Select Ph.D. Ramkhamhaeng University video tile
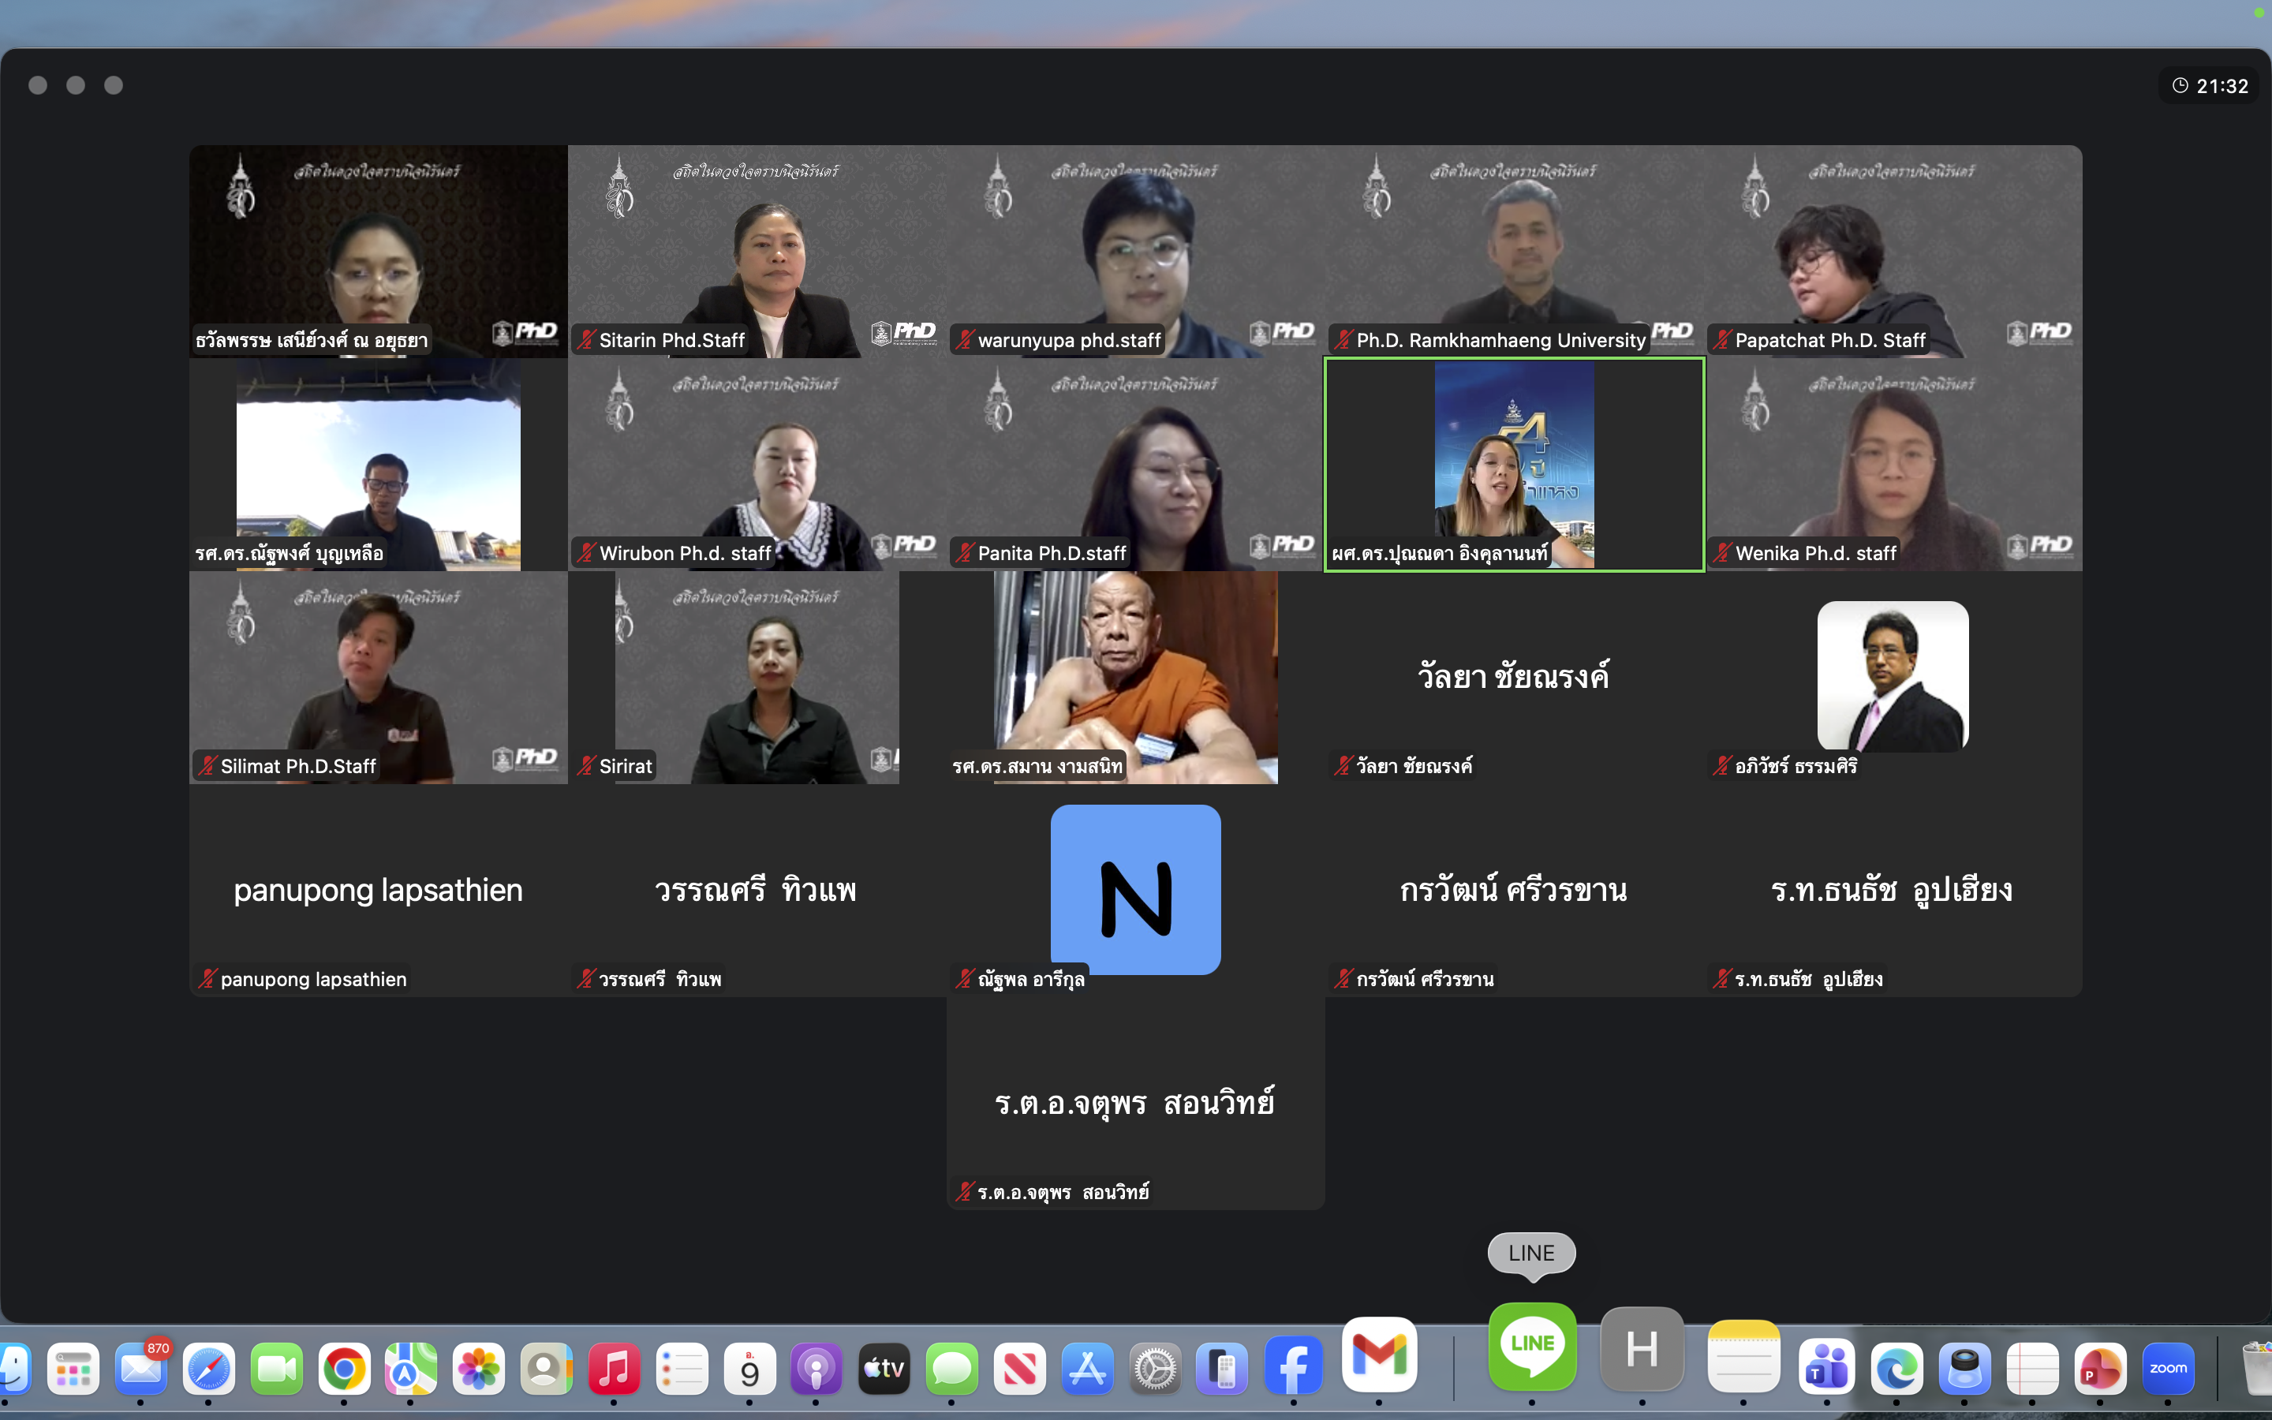 tap(1513, 250)
